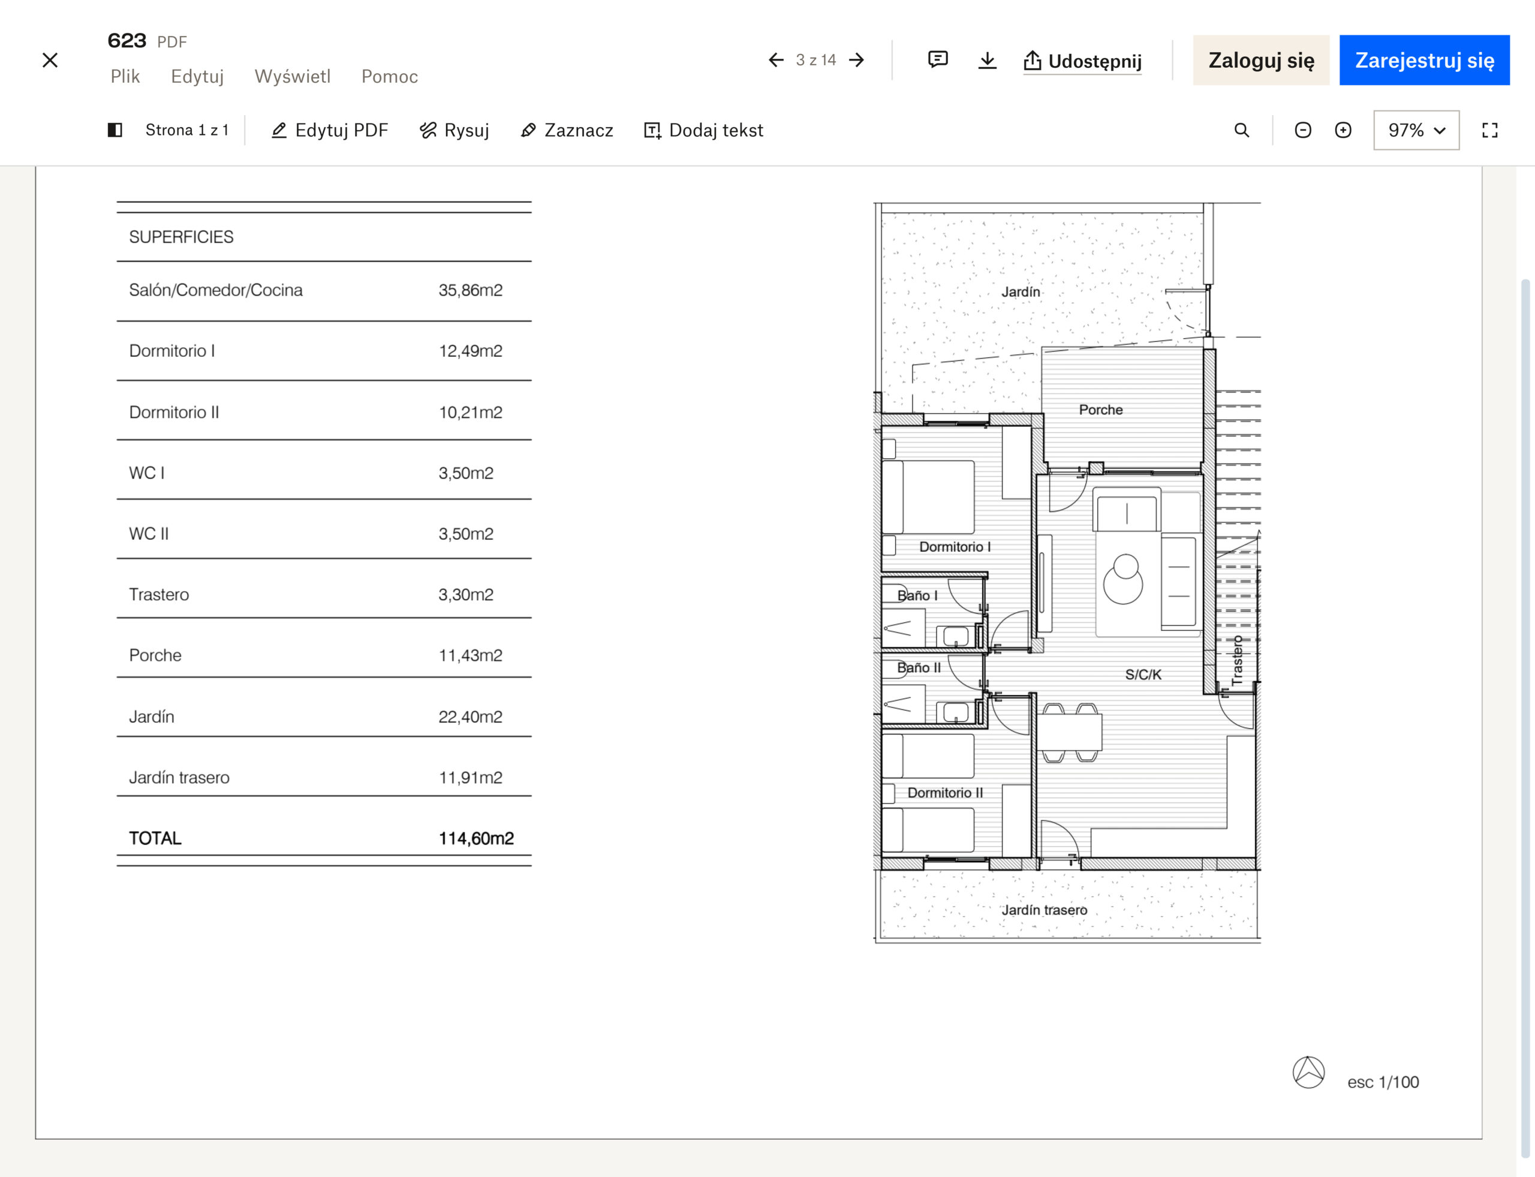Click 'Jardín trasero' label on floor plan
1535x1177 pixels.
click(x=1044, y=910)
